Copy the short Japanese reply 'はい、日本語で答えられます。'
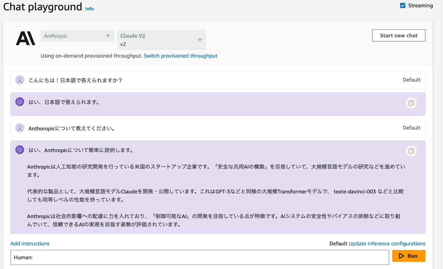 411,103
